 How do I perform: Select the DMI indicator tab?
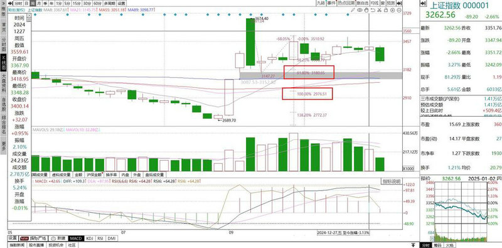coord(112,239)
